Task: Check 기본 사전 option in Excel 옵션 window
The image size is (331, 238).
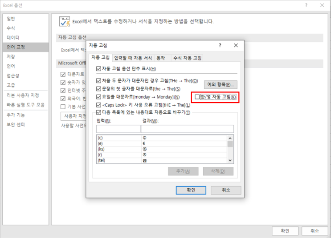Action: tap(63, 107)
